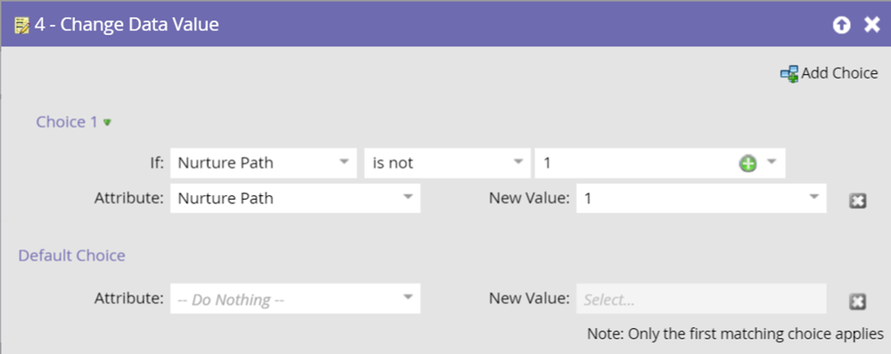Click the green plus icon in the value field
891x354 pixels.
pyautogui.click(x=747, y=164)
